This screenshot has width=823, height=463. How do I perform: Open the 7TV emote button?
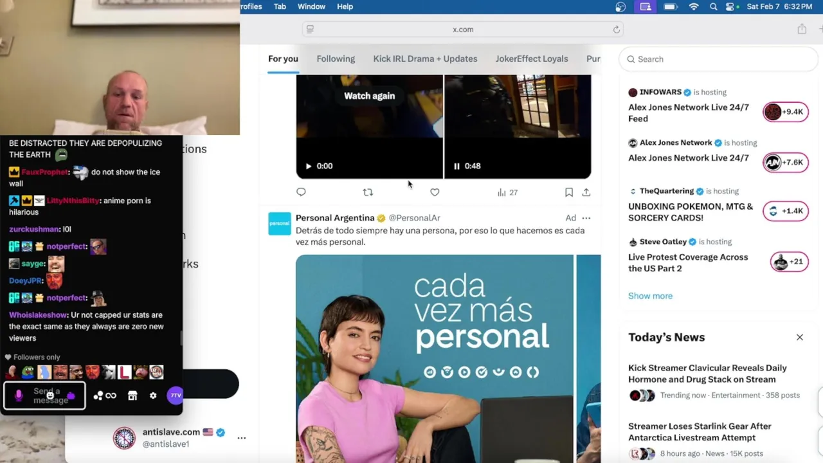[175, 395]
